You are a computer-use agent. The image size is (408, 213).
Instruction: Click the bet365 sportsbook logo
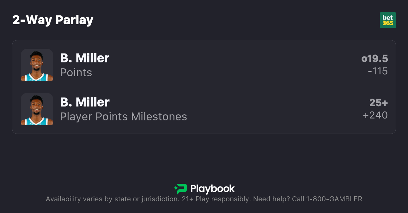[388, 20]
